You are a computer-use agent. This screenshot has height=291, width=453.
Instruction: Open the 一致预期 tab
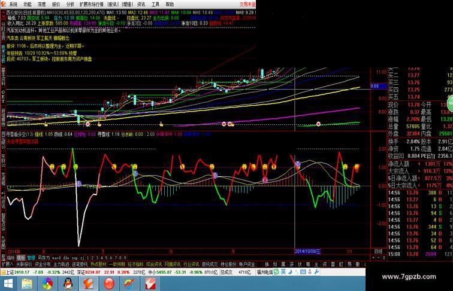(x=117, y=264)
